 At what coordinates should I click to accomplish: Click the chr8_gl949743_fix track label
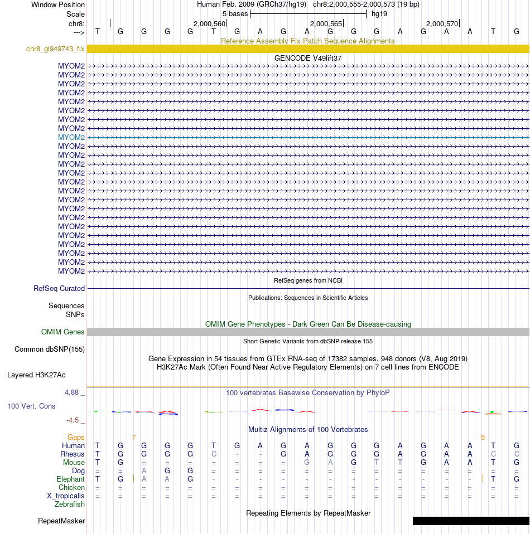coord(55,48)
